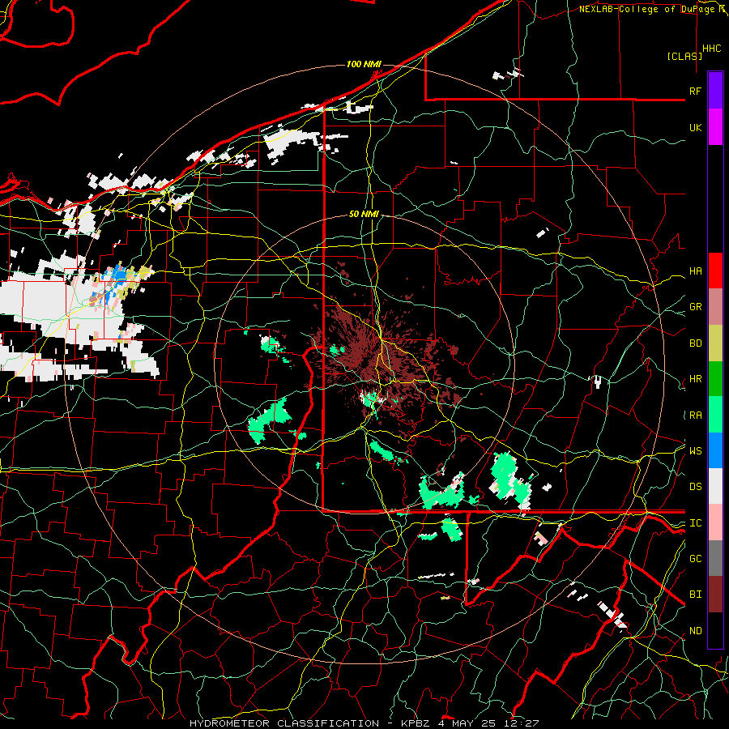Select the "HA" legend label

695,271
